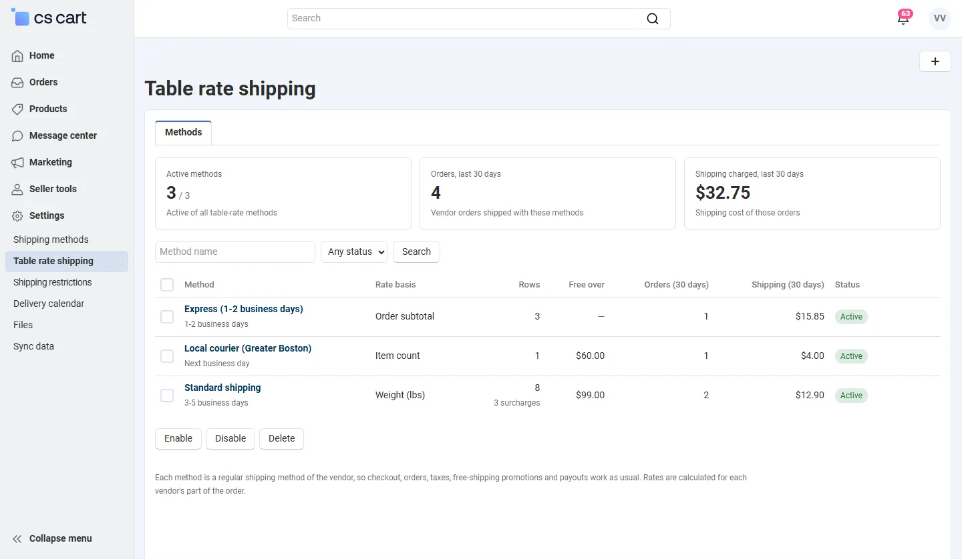Click the Products tag icon
Viewport: 962px width, 559px height.
17,109
